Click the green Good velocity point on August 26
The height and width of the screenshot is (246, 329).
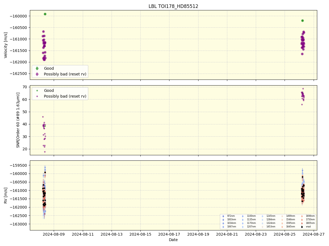tap(302, 20)
